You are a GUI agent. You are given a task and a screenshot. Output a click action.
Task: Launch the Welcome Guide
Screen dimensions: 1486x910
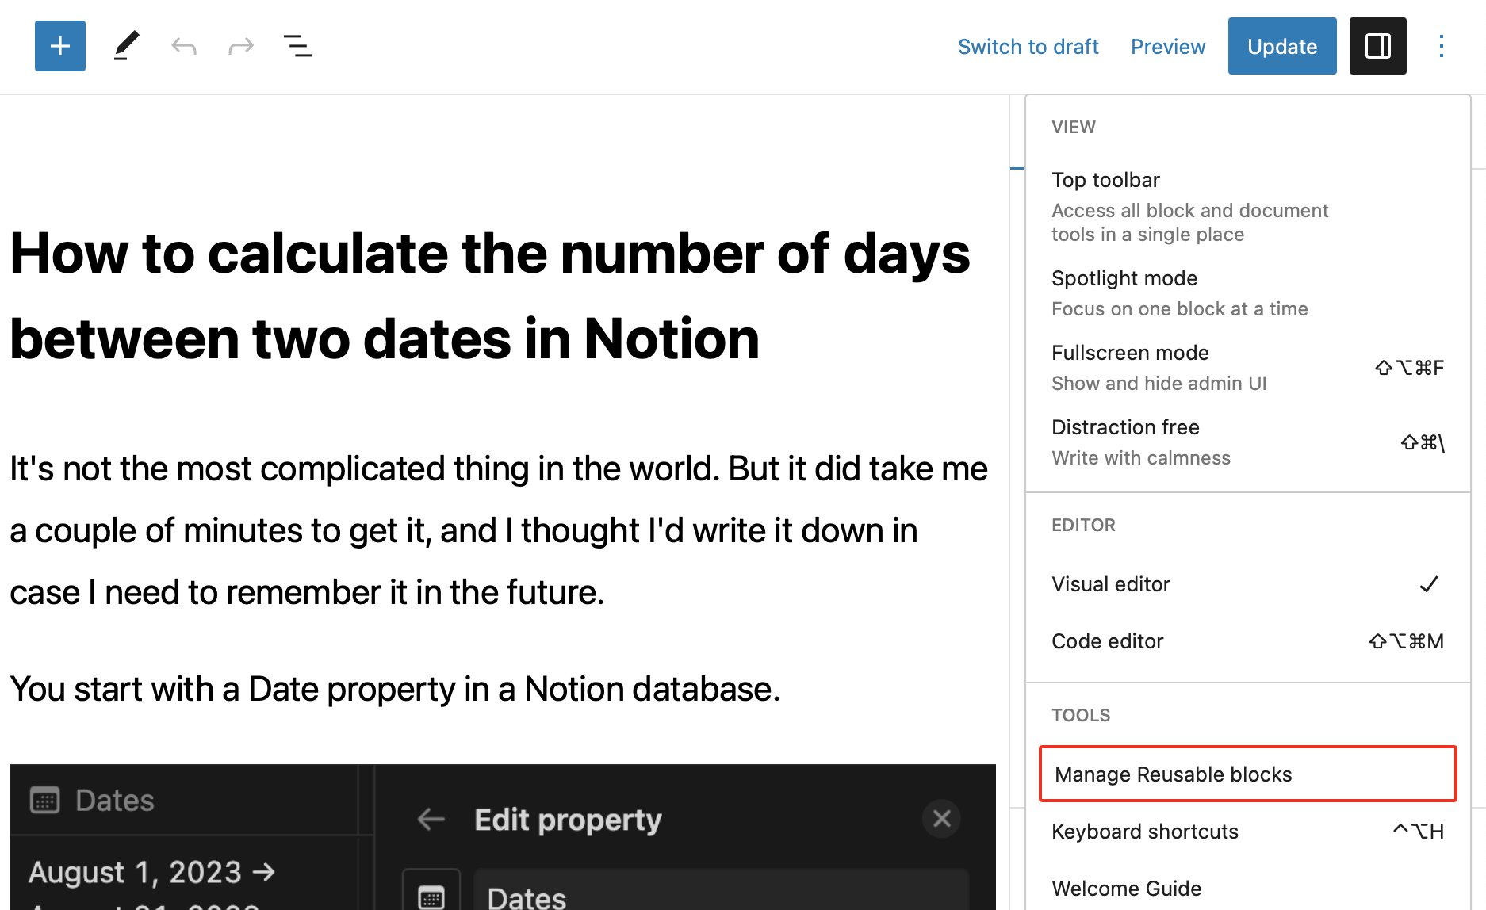point(1126,888)
